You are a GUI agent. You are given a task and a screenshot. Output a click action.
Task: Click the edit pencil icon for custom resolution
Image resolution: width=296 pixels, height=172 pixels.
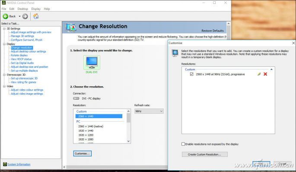[x=259, y=74]
